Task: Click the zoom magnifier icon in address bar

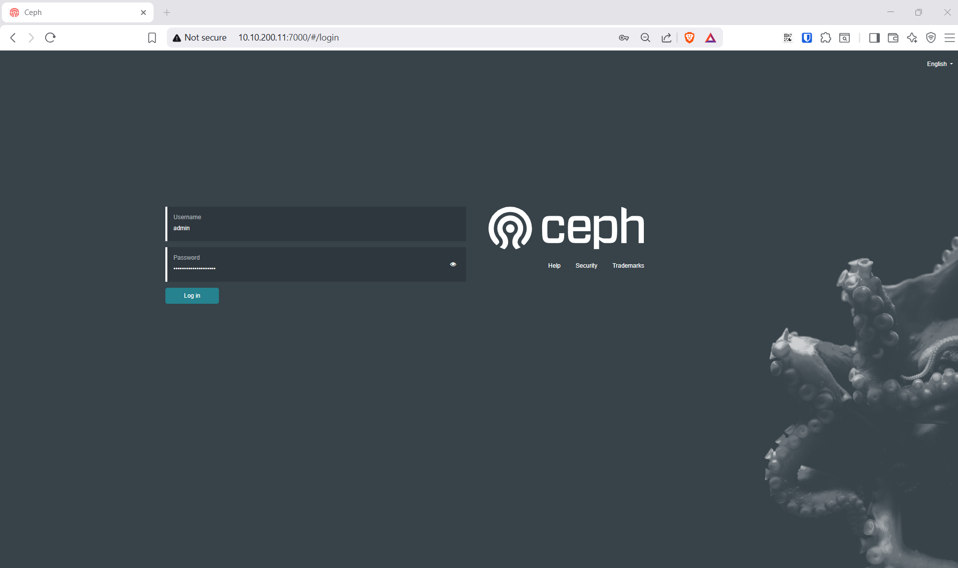Action: [645, 38]
